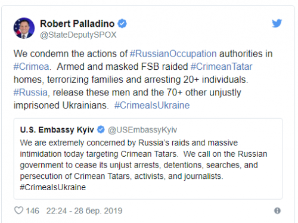Click the @StateDeputySPOX handle
298x223 pixels.
78,35
